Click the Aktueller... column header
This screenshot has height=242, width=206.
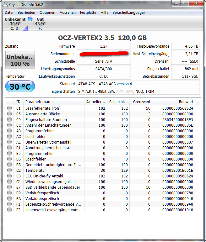(95, 102)
